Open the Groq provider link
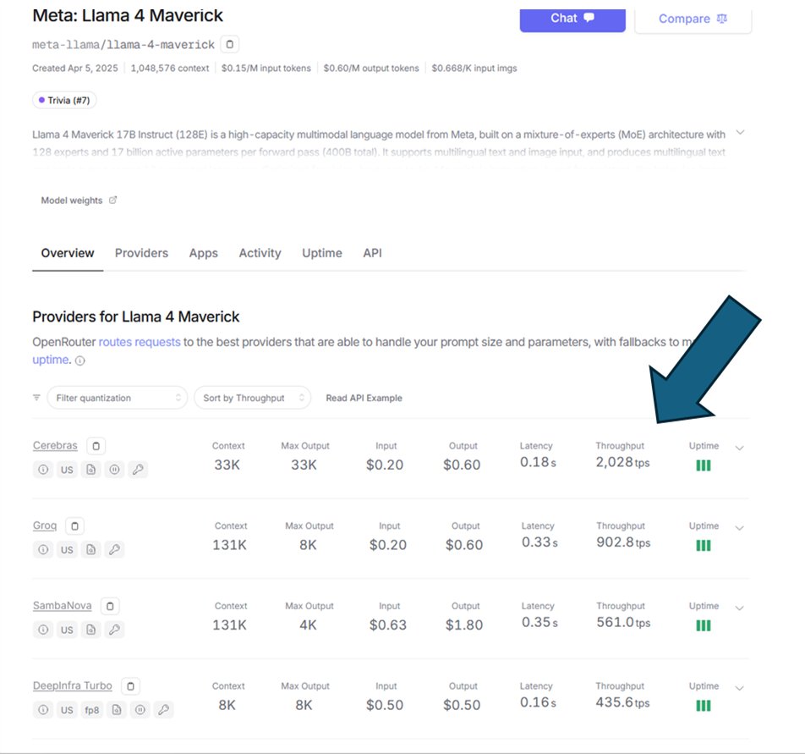The image size is (805, 754). (x=45, y=526)
